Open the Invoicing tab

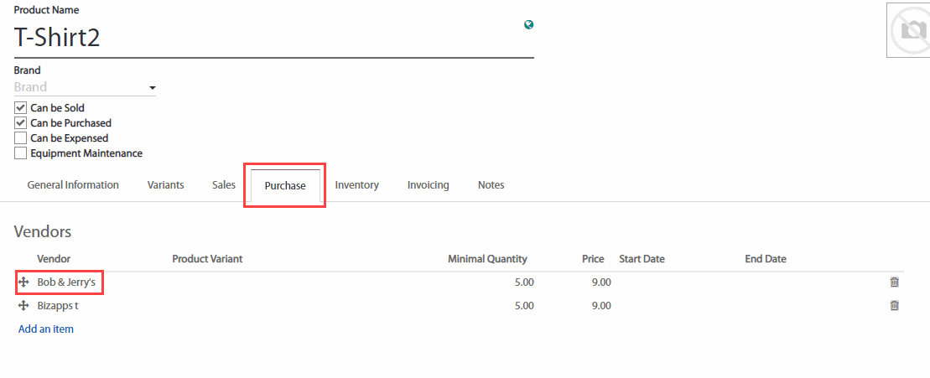428,185
